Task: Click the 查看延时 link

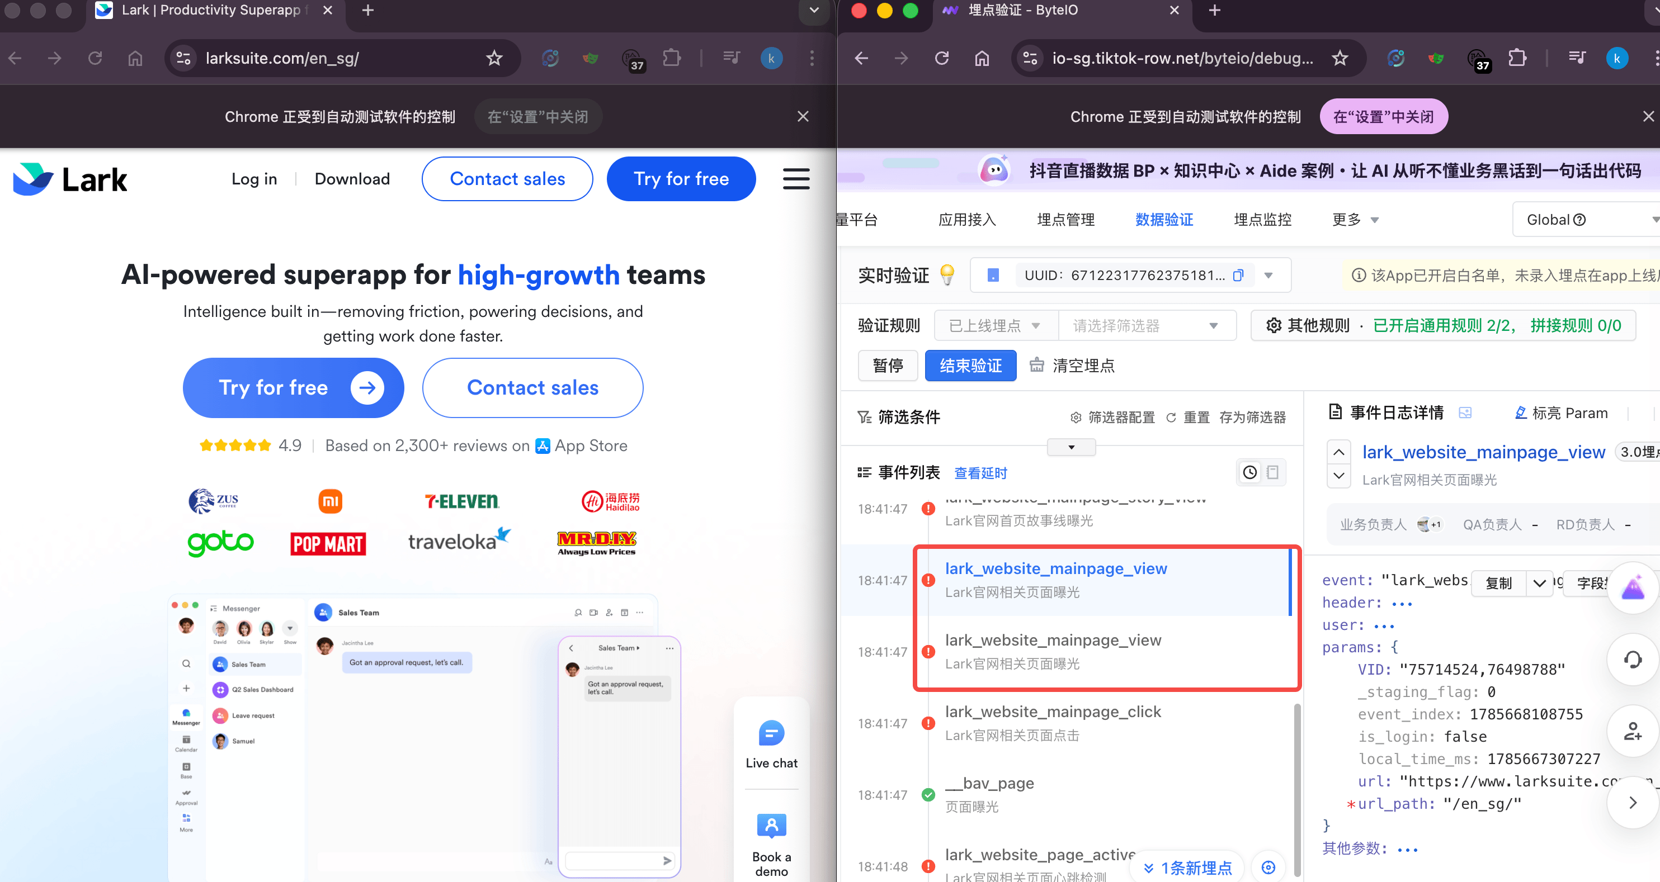Action: tap(980, 473)
